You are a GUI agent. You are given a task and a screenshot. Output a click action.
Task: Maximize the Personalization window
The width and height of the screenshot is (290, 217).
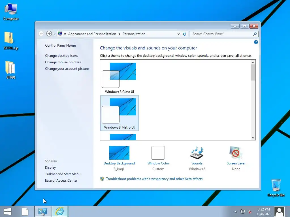(x=244, y=26)
